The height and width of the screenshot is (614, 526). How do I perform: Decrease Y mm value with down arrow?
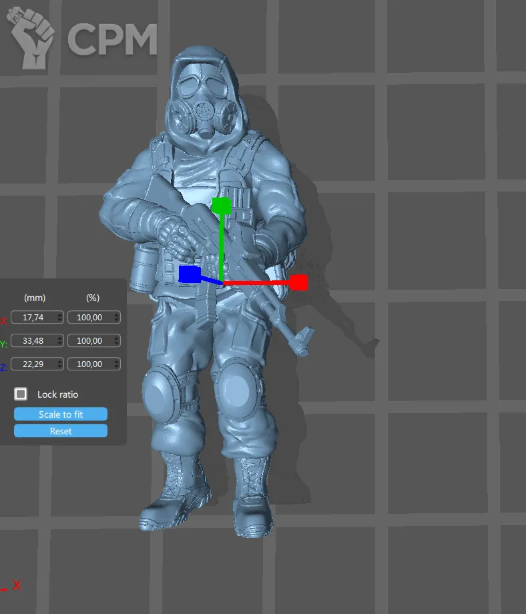[60, 344]
